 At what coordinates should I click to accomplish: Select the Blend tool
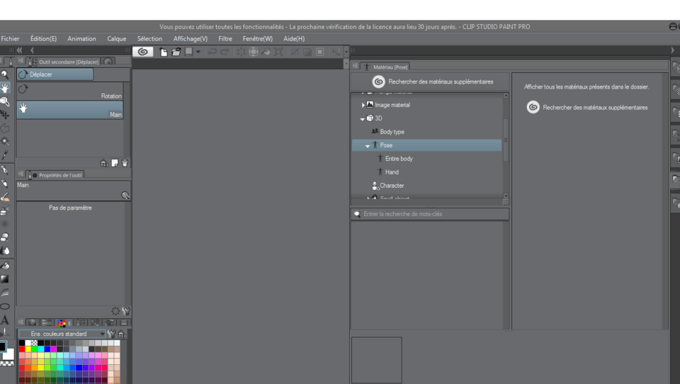click(x=5, y=251)
